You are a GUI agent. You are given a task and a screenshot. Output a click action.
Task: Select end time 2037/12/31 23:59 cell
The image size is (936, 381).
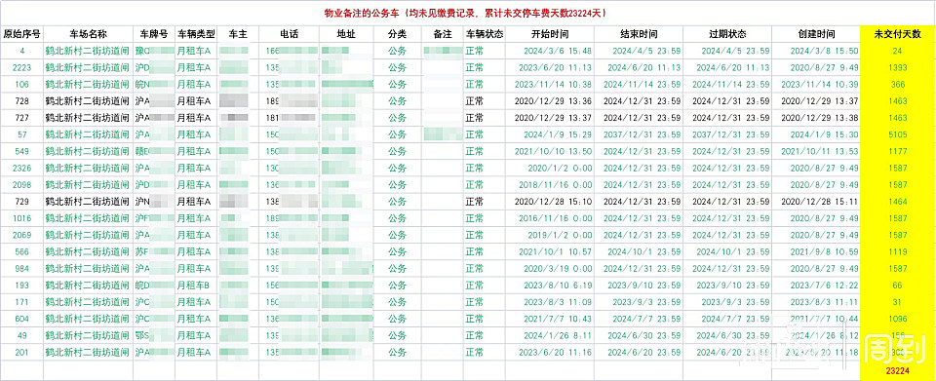click(x=638, y=134)
